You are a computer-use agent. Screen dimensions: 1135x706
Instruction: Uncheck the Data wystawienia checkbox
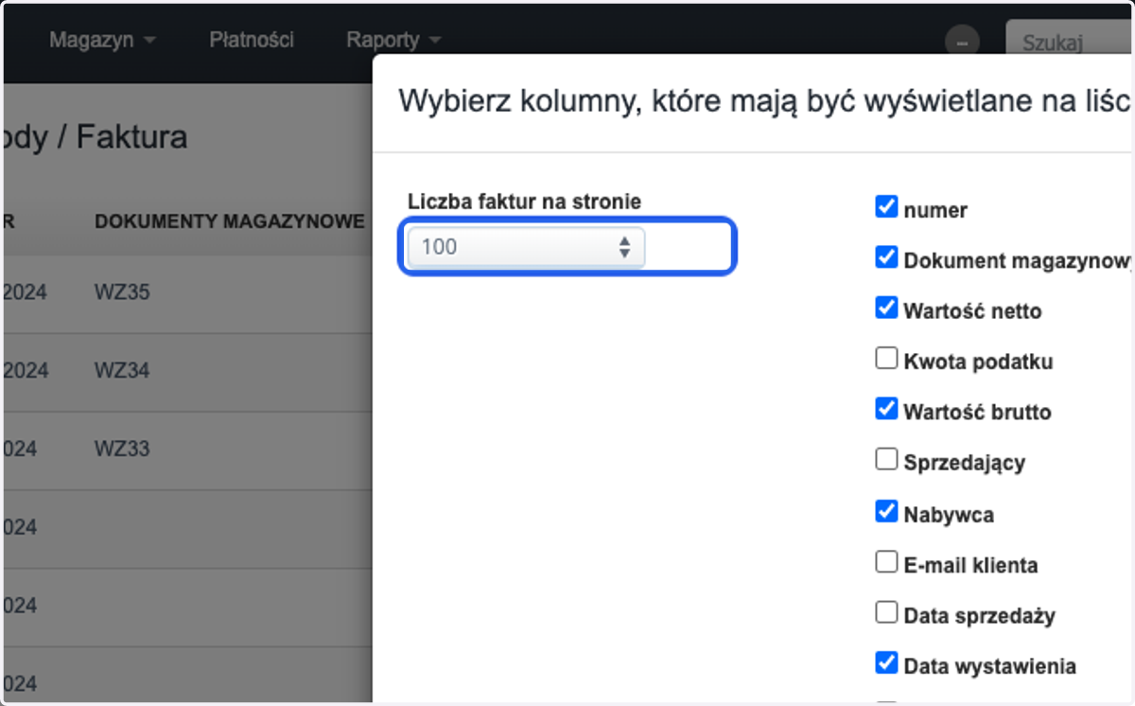pyautogui.click(x=886, y=663)
